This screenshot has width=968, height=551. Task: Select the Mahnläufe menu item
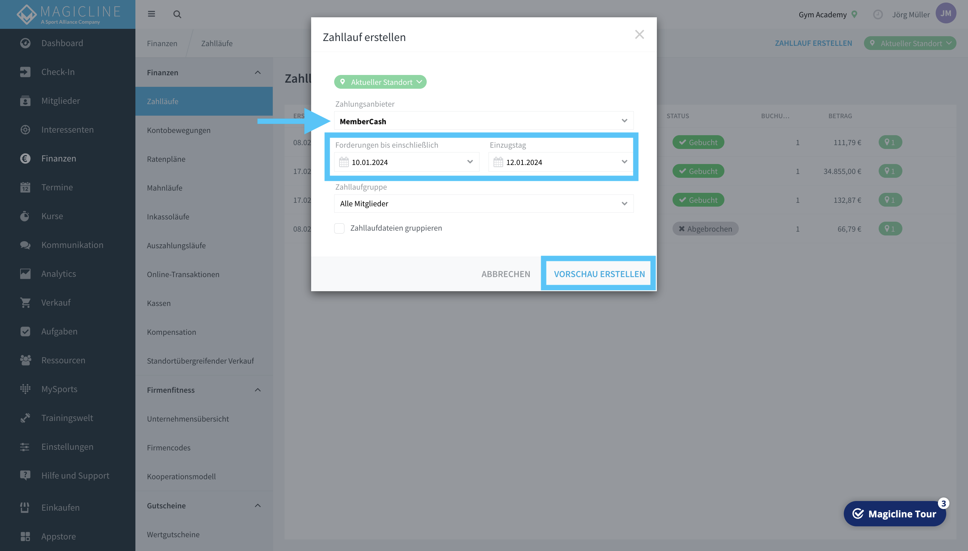[165, 188]
